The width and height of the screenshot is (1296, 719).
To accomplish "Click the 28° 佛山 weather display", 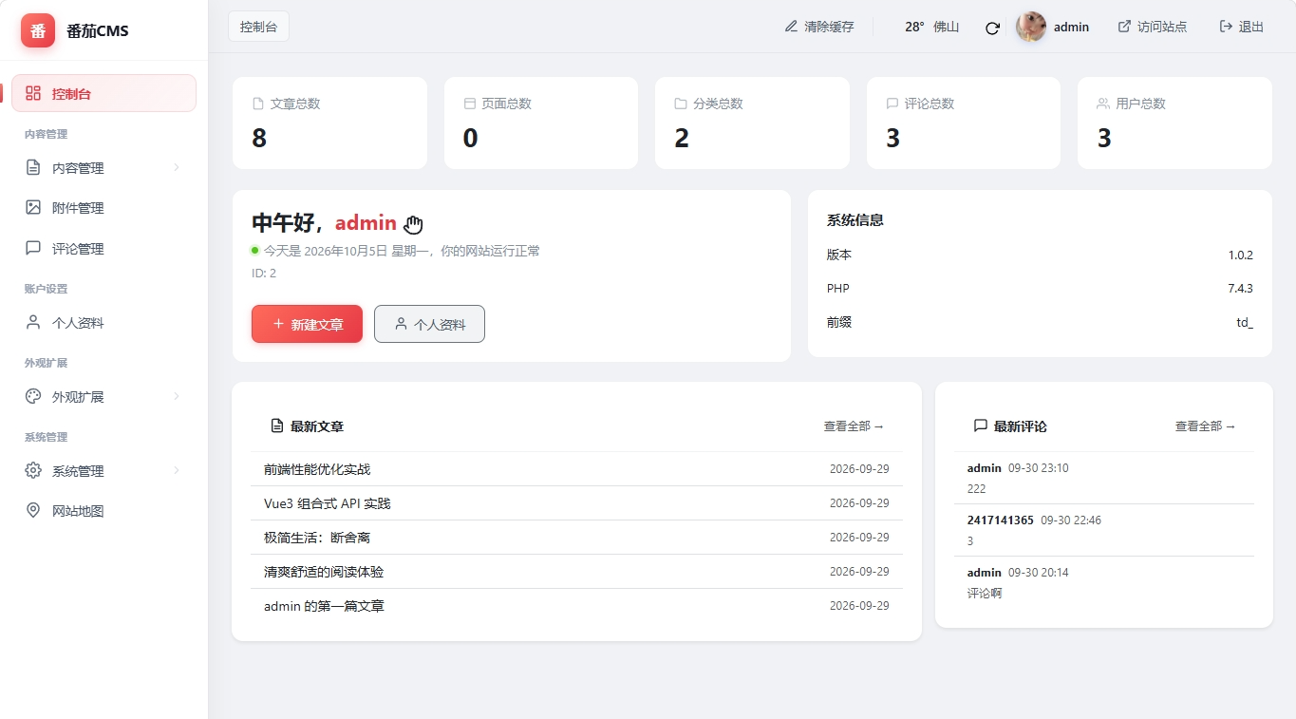I will coord(931,27).
